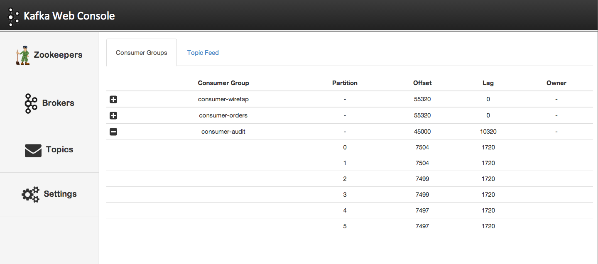Click offset 7499 in partition 3 row
Image resolution: width=598 pixels, height=264 pixels.
[422, 195]
